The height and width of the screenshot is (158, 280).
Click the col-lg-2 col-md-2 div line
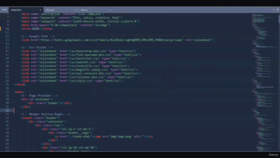point(67,129)
